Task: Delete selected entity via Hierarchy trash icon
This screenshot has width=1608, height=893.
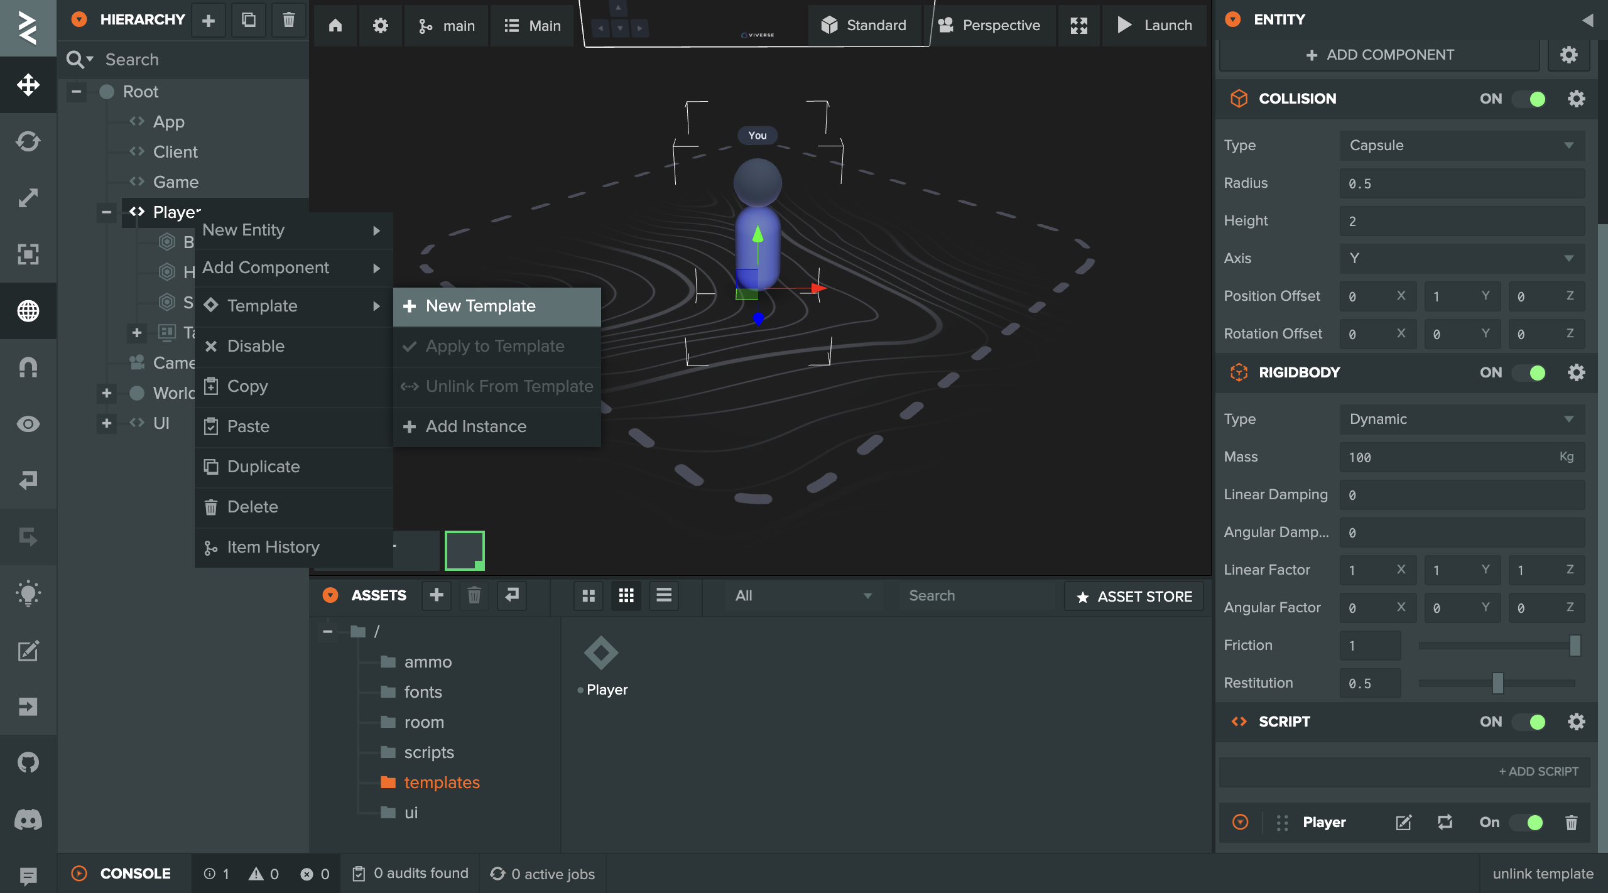Action: pos(288,20)
